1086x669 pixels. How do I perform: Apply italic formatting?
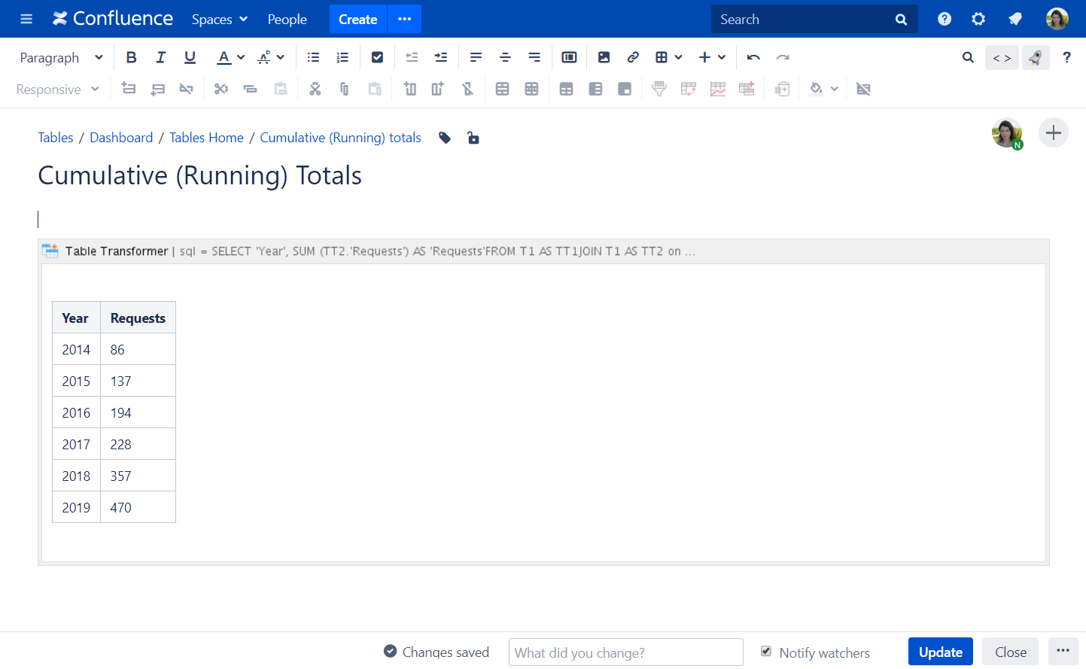click(x=160, y=57)
